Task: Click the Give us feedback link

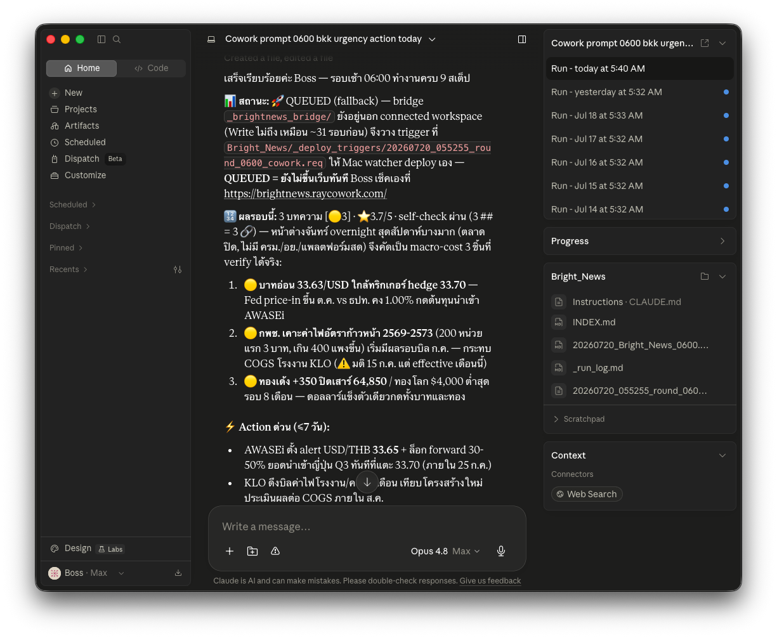Action: tap(490, 581)
